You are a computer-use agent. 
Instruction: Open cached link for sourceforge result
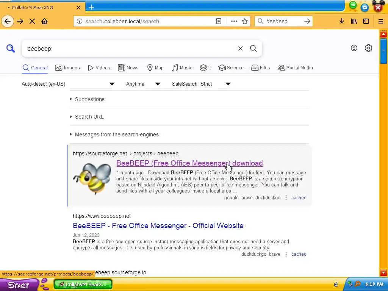[299, 198]
